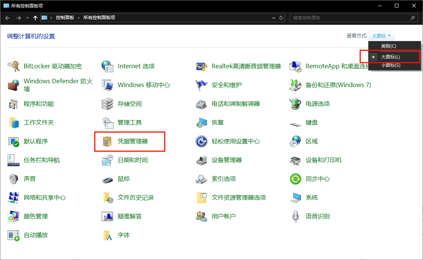The image size is (423, 260).
Task: Click the 同步中心 green sync icon
Action: click(296, 179)
